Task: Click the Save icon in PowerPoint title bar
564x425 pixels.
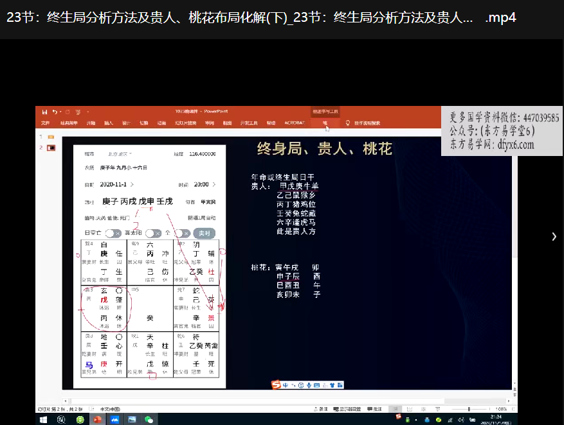Action: click(45, 112)
